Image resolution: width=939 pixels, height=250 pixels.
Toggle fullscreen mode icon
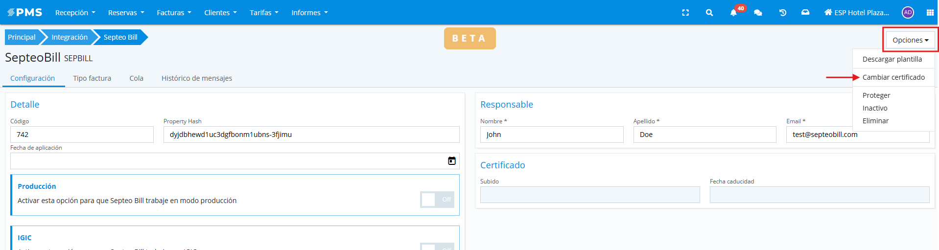click(x=685, y=13)
